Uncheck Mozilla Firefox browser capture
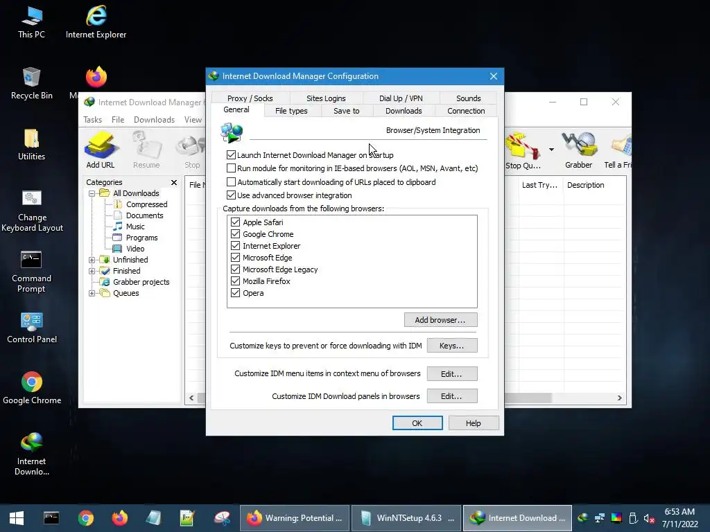 point(235,281)
